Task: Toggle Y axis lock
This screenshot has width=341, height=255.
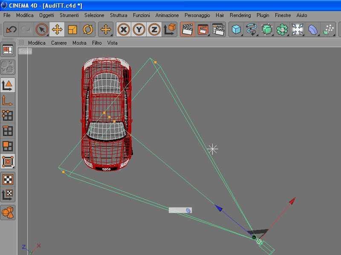Action: pyautogui.click(x=139, y=29)
